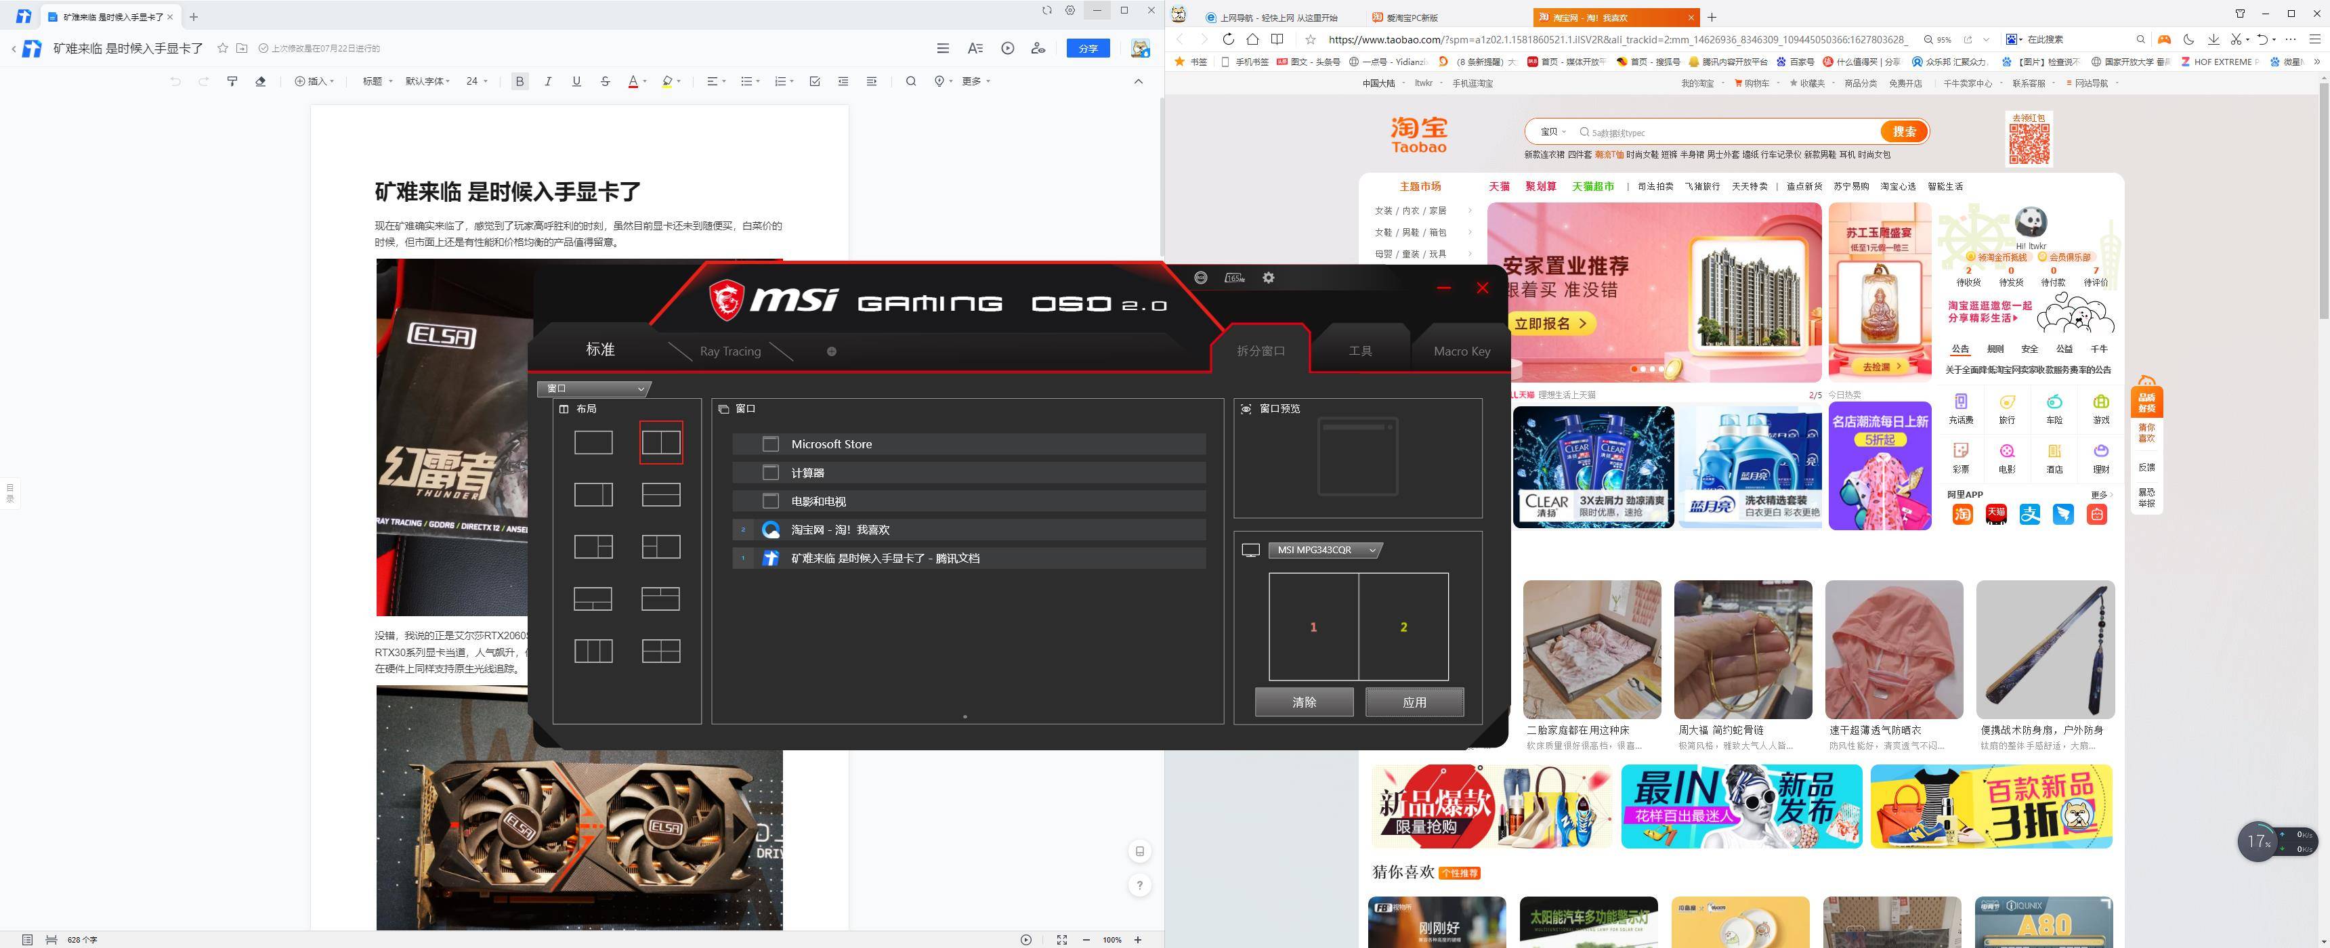The width and height of the screenshot is (2330, 948).
Task: Check the 计算器 window checkbox
Action: tap(771, 472)
